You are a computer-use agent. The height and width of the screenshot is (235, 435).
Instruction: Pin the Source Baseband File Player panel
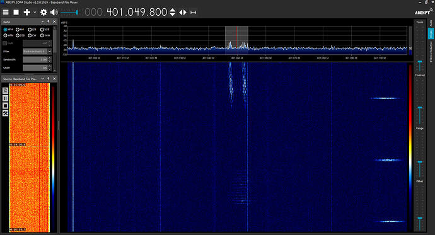coord(49,79)
